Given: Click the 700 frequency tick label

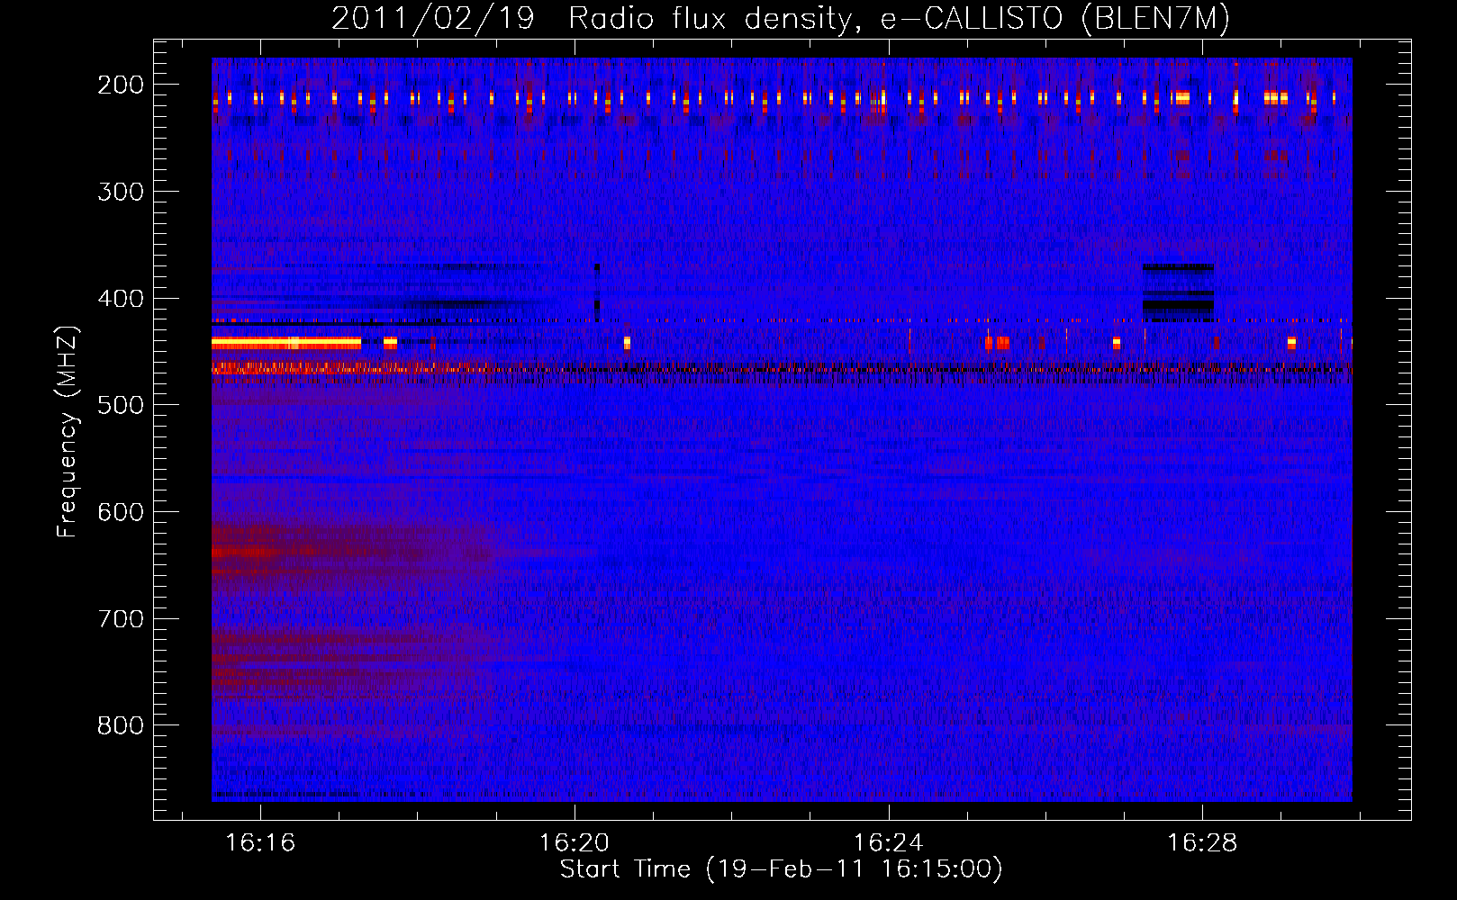Looking at the screenshot, I should pos(121,619).
